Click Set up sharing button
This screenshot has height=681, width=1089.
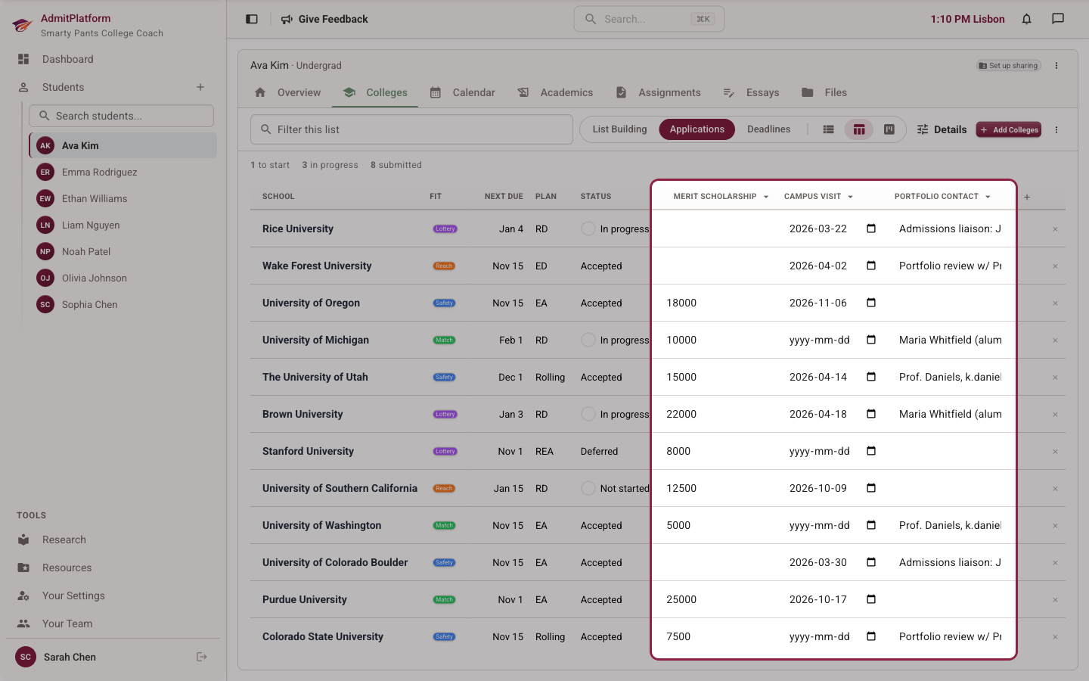(x=1009, y=66)
